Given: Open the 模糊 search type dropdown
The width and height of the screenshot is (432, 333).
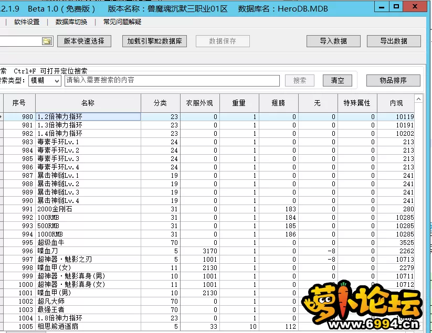Looking at the screenshot, I should coord(45,81).
